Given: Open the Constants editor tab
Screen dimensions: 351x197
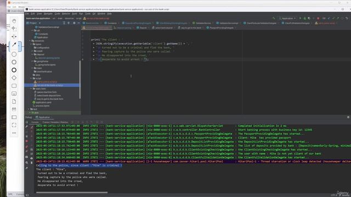Looking at the screenshot, I should coord(111,23).
